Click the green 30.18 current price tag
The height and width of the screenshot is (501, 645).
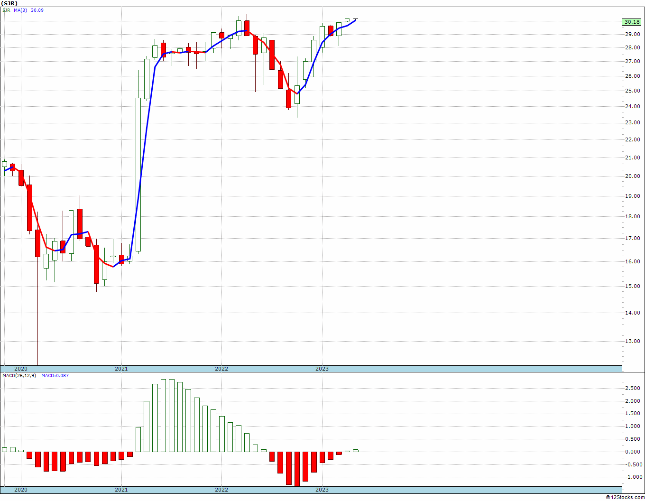[632, 22]
